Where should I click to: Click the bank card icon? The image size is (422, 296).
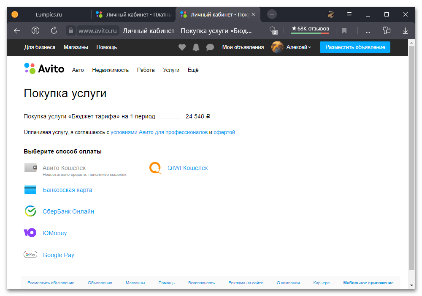click(x=30, y=190)
